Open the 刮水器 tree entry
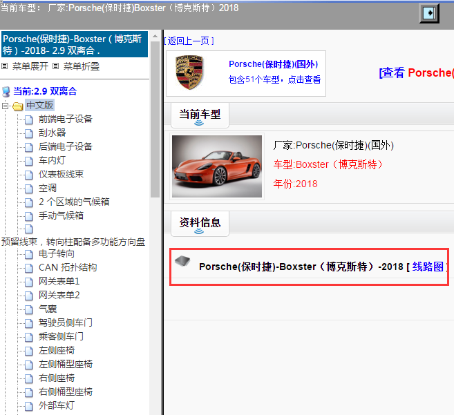The width and height of the screenshot is (454, 415). [52, 133]
